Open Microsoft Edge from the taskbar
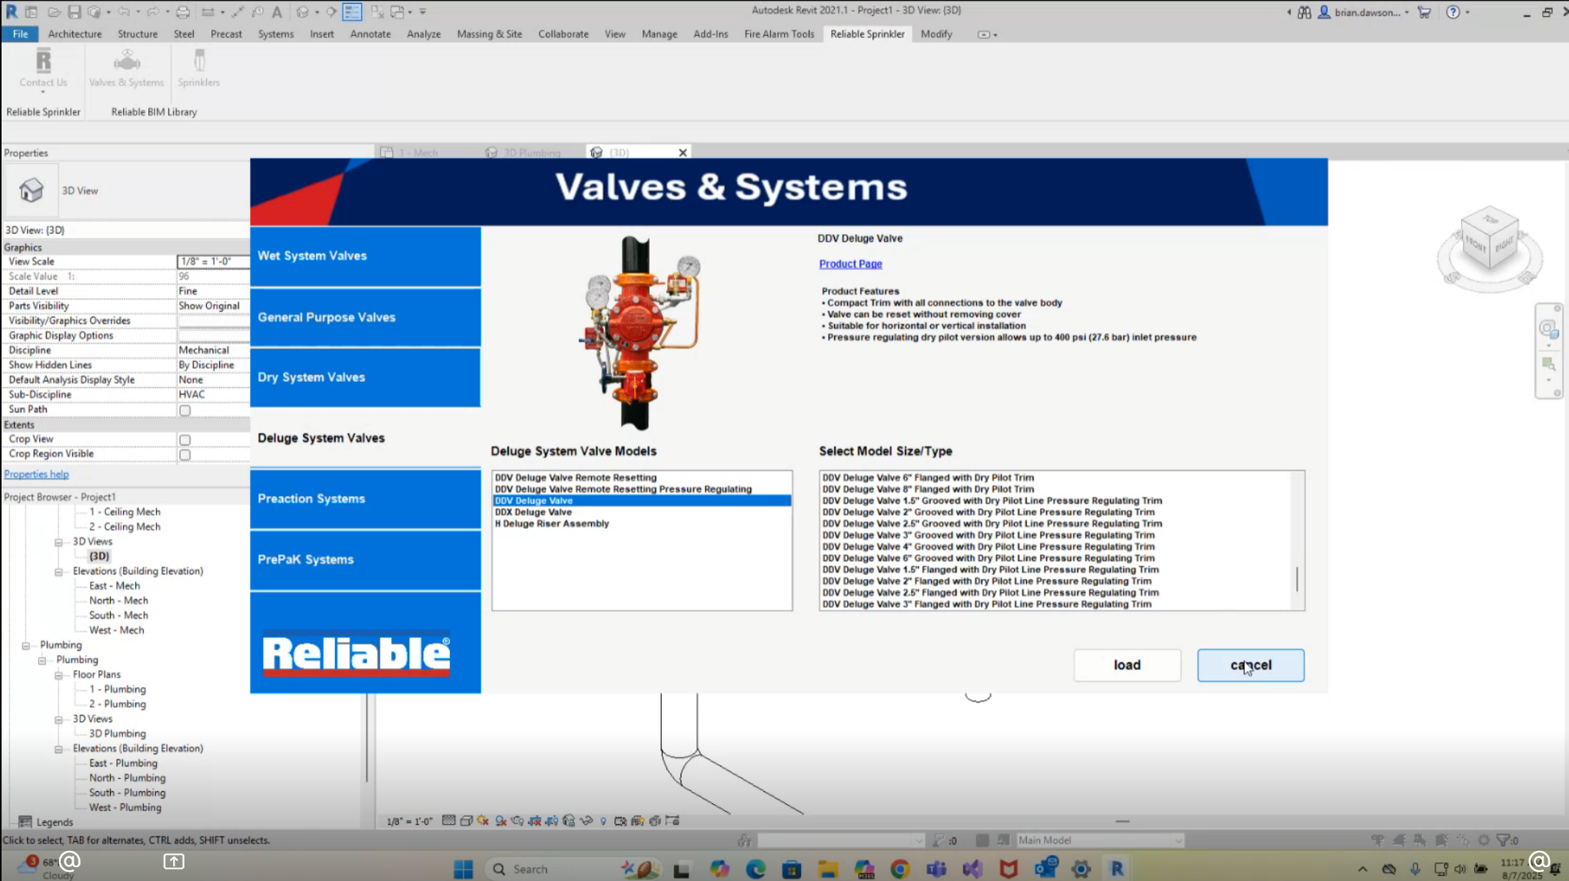Screen dimensions: 1569x881 (x=756, y=869)
